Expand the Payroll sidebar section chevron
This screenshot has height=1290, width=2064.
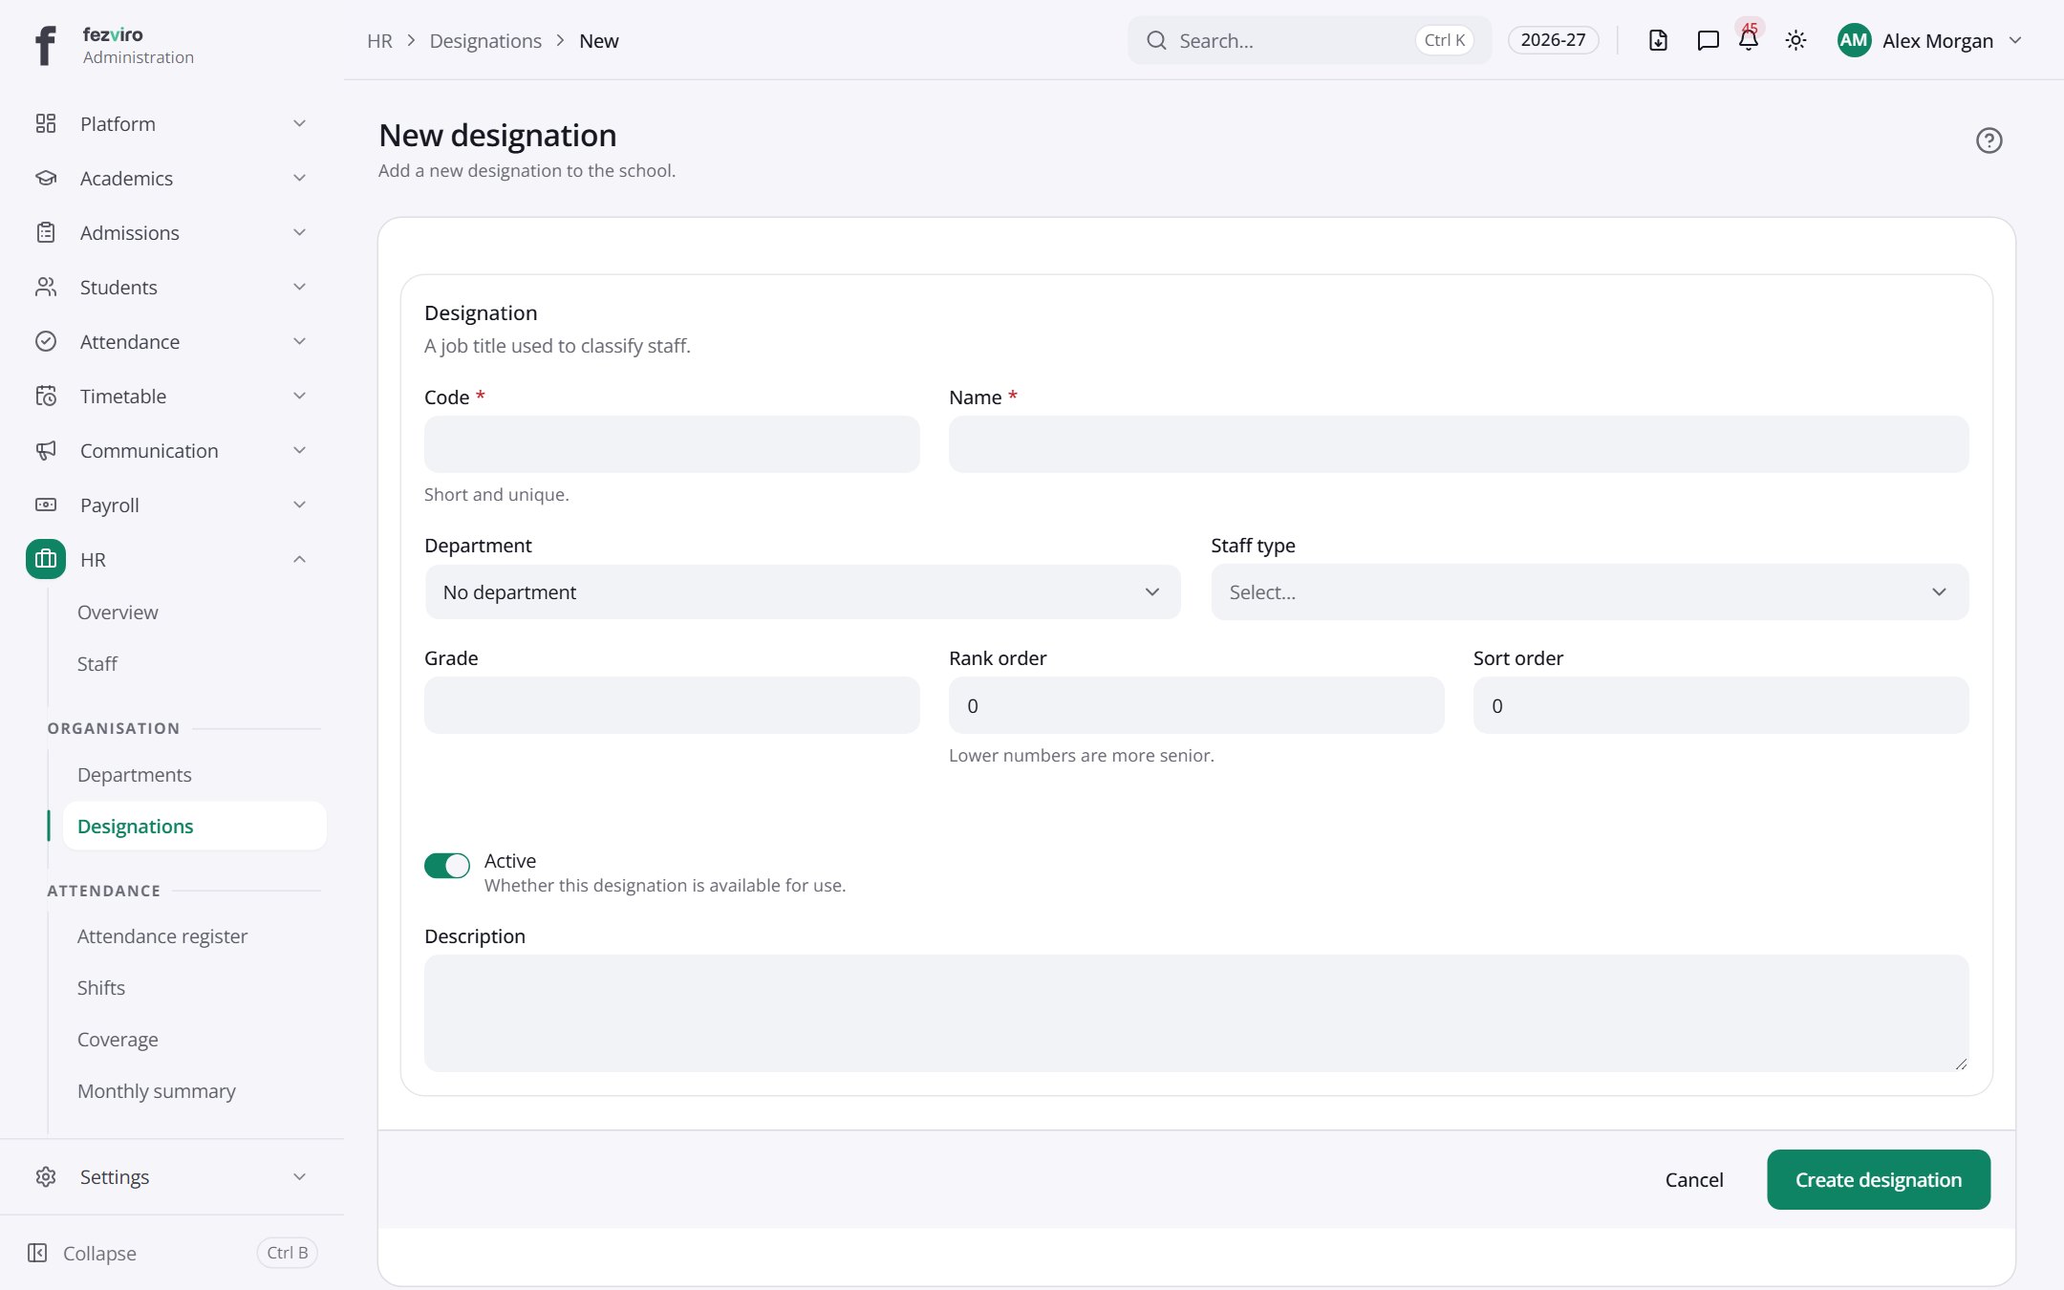299,505
